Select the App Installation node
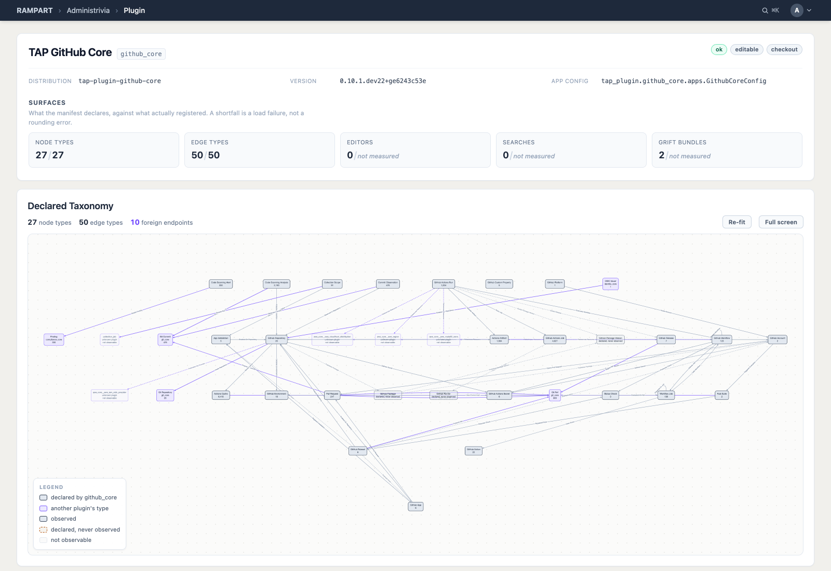The image size is (831, 571). [221, 339]
